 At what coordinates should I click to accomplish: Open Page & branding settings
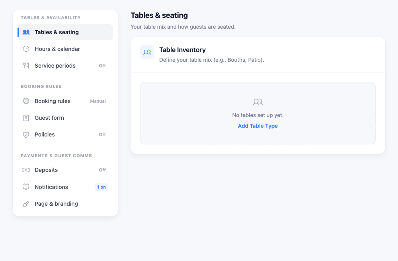(x=65, y=204)
